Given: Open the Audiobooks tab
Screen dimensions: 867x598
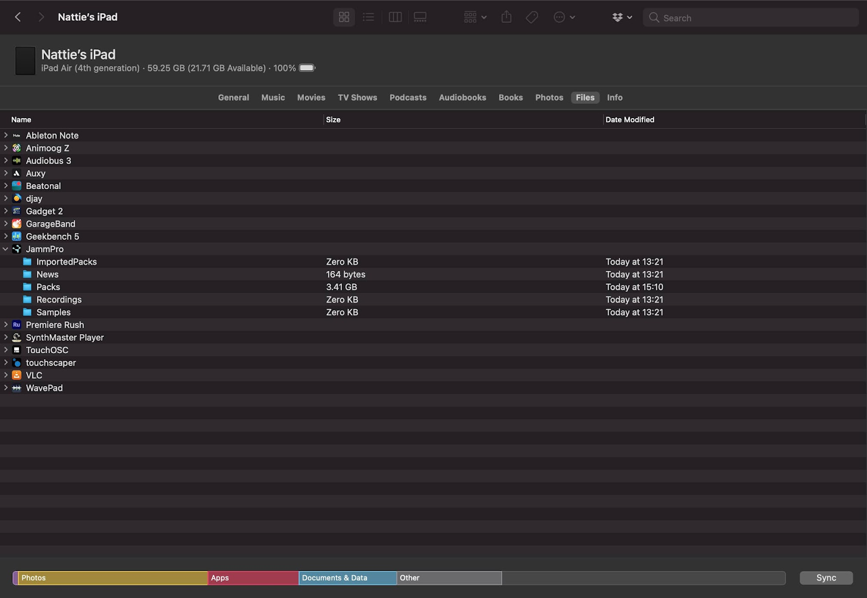Looking at the screenshot, I should [463, 97].
